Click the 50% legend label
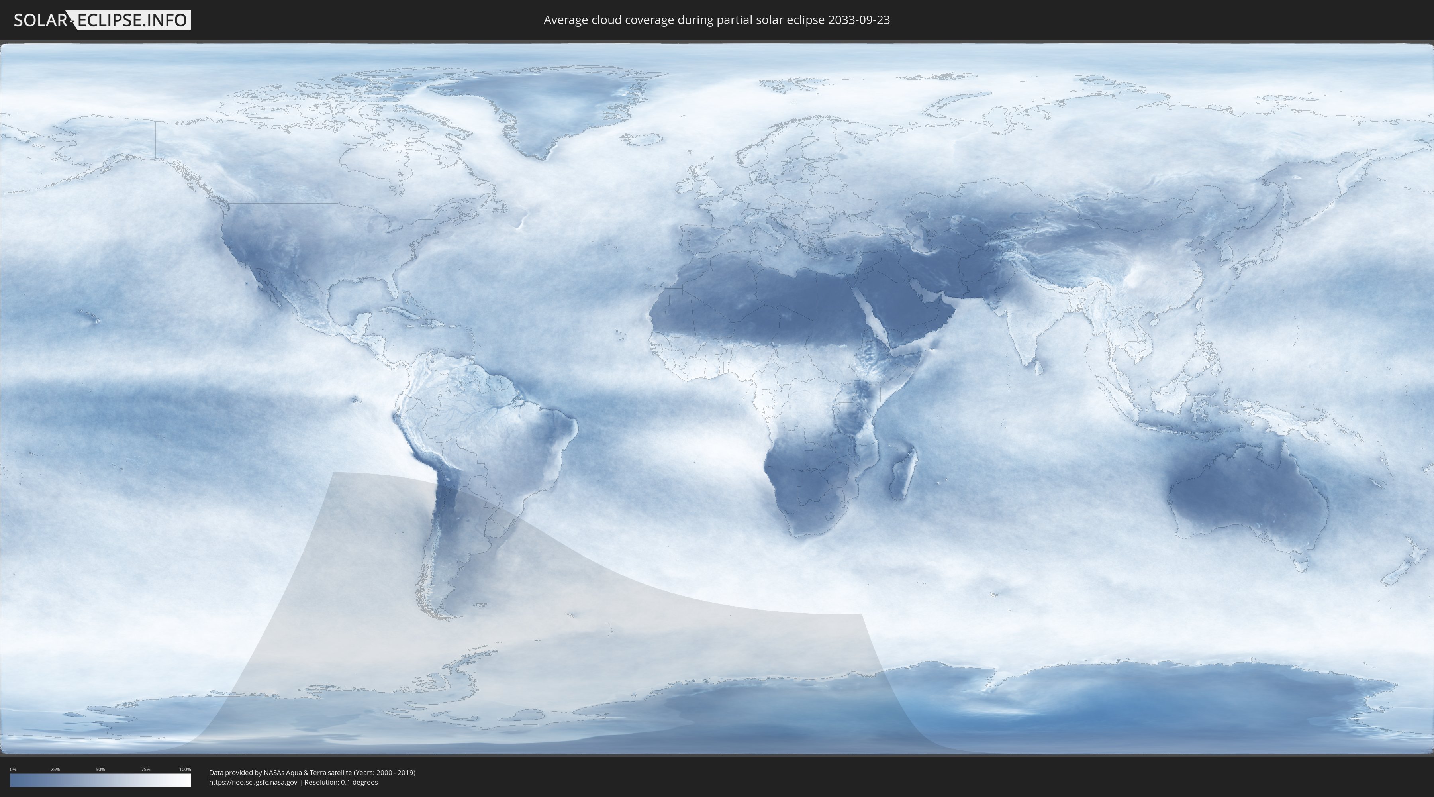This screenshot has width=1434, height=797. (100, 769)
